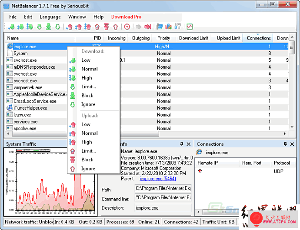The width and height of the screenshot is (300, 230).
Task: Click the red circle toolbar icon
Action: tap(127, 27)
